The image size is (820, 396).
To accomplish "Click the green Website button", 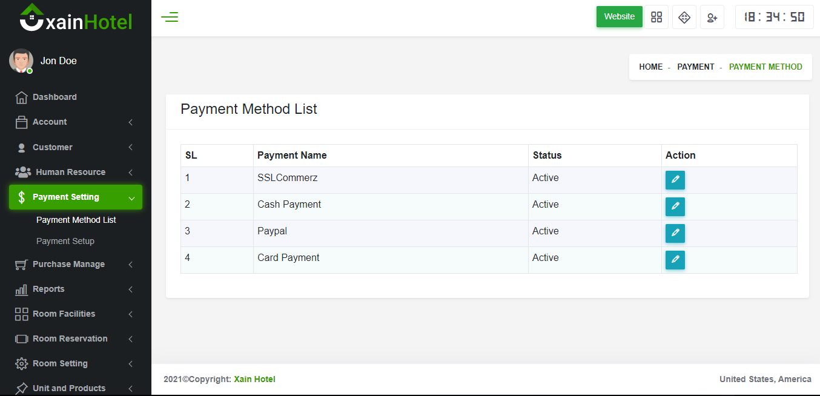I will [x=619, y=17].
